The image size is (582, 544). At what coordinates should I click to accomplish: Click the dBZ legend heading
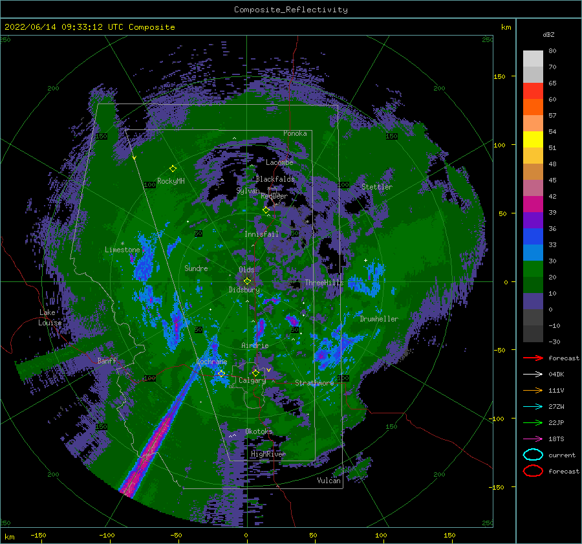point(548,35)
